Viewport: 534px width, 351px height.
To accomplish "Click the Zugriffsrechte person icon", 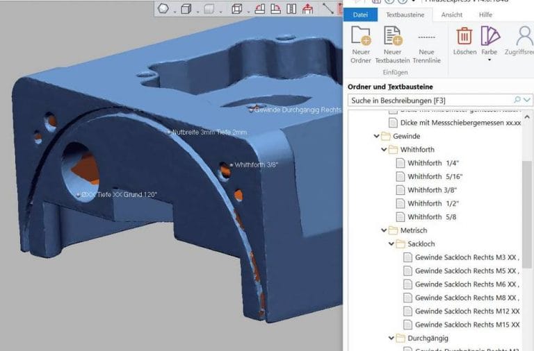I will tap(524, 36).
